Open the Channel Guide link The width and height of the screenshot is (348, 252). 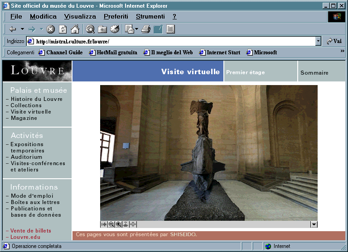(x=60, y=52)
